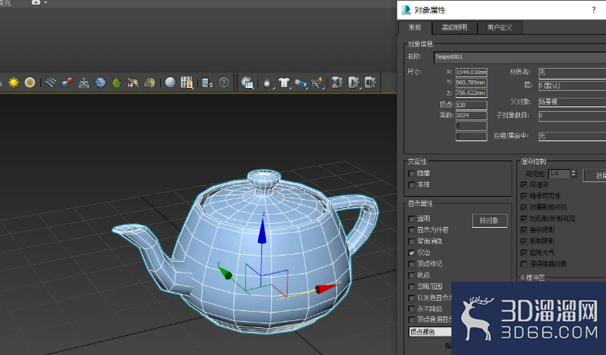Image resolution: width=606 pixels, height=355 pixels.
Task: Uncheck the 投射阴影 checkbox
Action: [x=524, y=241]
